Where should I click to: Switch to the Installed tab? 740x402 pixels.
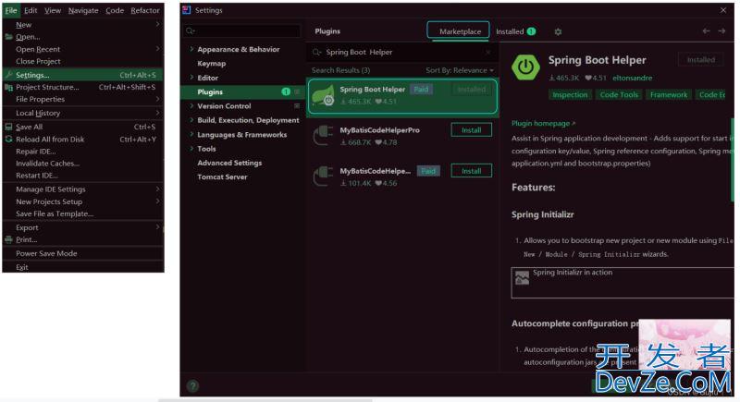(515, 31)
